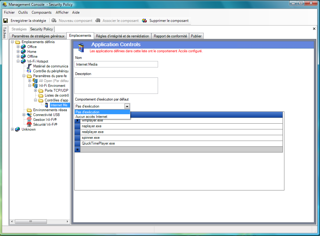Click the Nom text field
The height and width of the screenshot is (236, 320).
pos(116,64)
